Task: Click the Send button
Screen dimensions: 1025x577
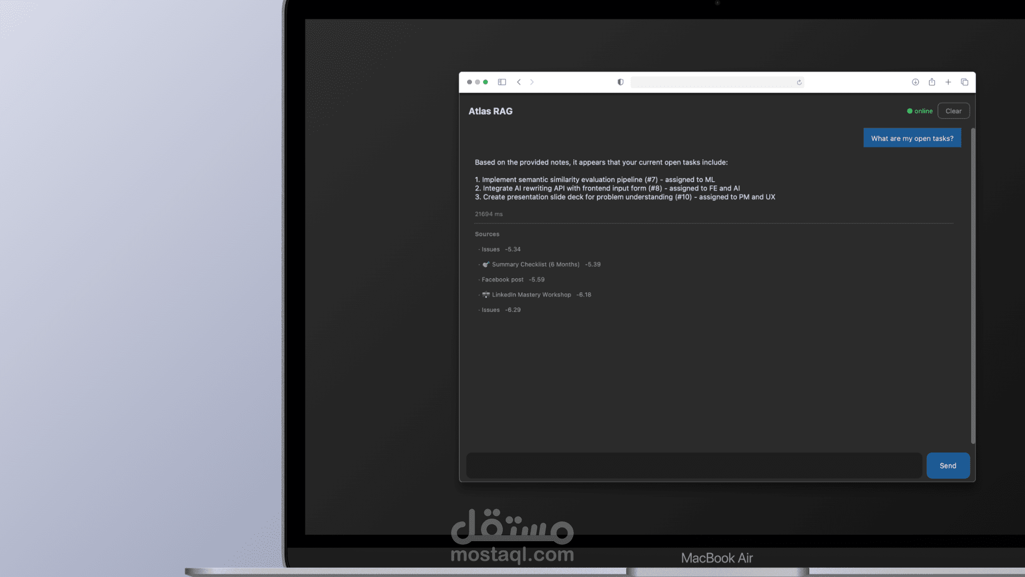Action: [x=948, y=465]
